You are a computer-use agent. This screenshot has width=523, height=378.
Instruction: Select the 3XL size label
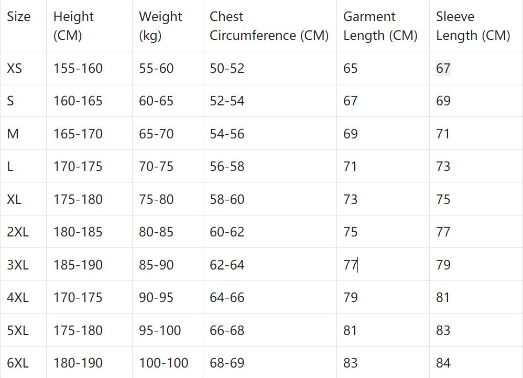pyautogui.click(x=18, y=265)
